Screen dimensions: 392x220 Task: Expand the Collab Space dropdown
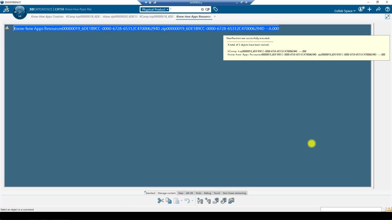click(345, 11)
